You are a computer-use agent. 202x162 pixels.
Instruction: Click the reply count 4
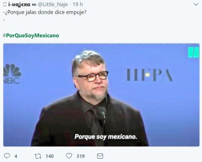[16, 156]
